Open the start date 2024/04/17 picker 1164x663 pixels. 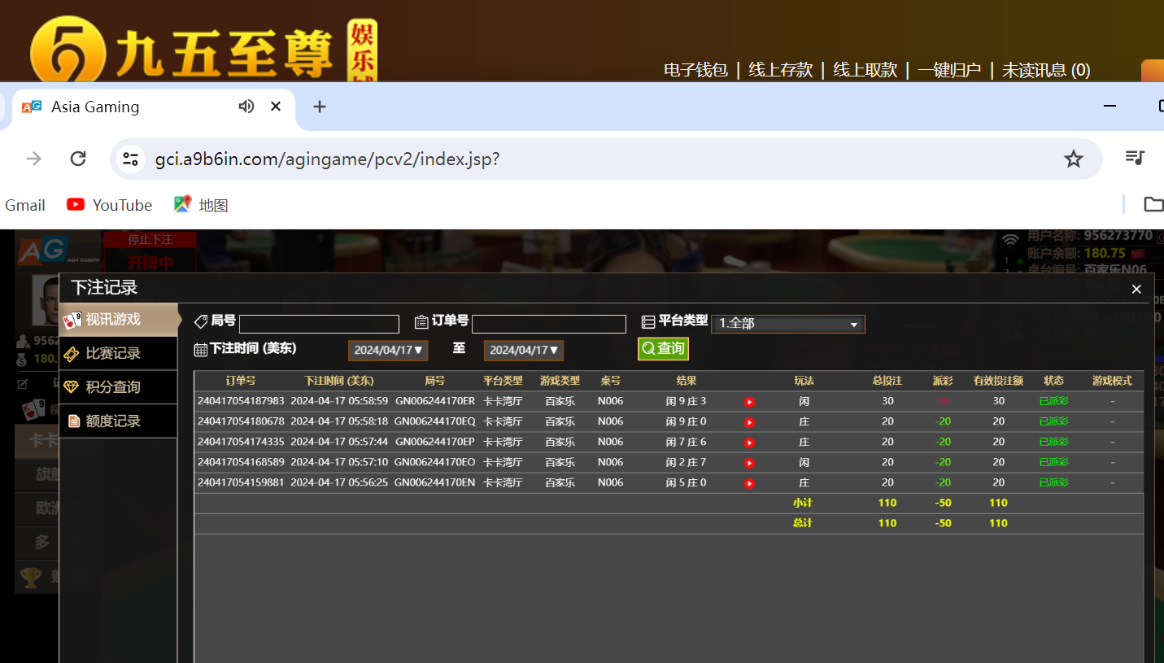click(x=388, y=350)
